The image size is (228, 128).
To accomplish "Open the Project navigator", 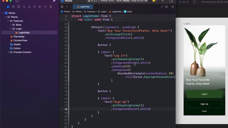I will (x=8, y=7).
